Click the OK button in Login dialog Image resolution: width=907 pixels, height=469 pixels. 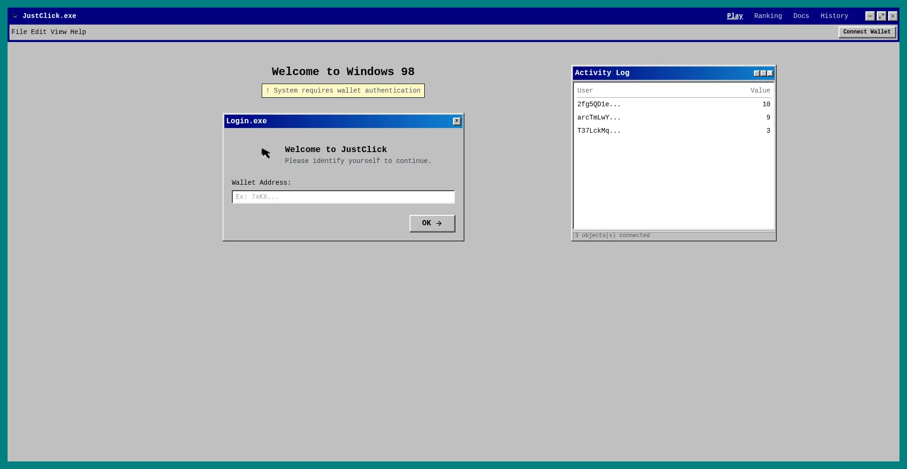pyautogui.click(x=432, y=223)
